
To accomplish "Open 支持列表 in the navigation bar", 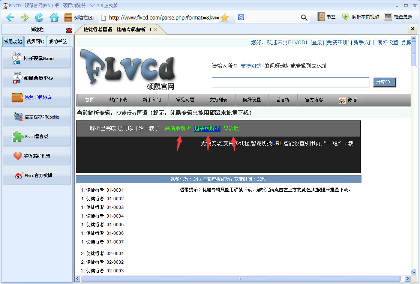I will (x=218, y=100).
